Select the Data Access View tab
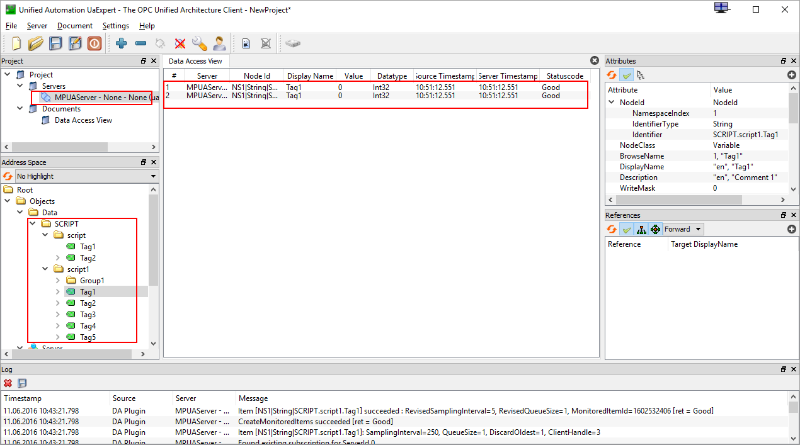 195,61
